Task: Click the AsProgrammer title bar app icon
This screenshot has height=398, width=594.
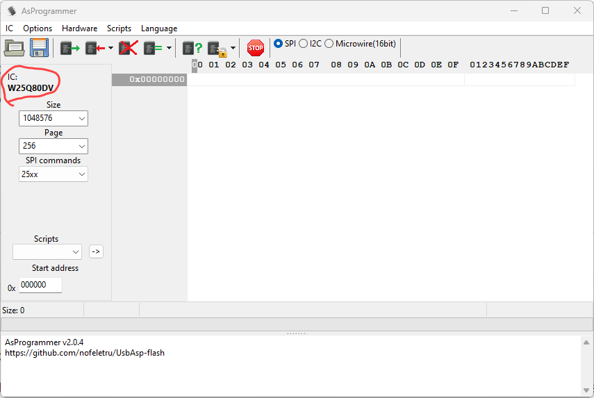Action: (x=12, y=11)
